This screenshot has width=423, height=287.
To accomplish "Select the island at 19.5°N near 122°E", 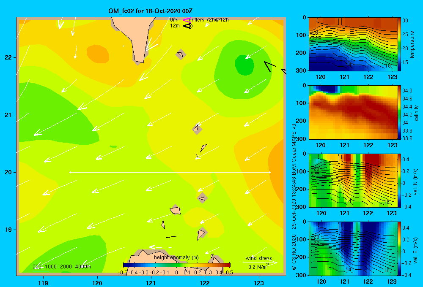I will click(x=202, y=198).
